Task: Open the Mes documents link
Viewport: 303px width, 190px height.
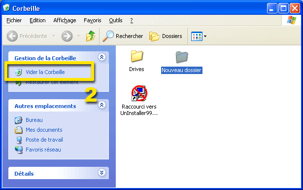Action: click(44, 130)
